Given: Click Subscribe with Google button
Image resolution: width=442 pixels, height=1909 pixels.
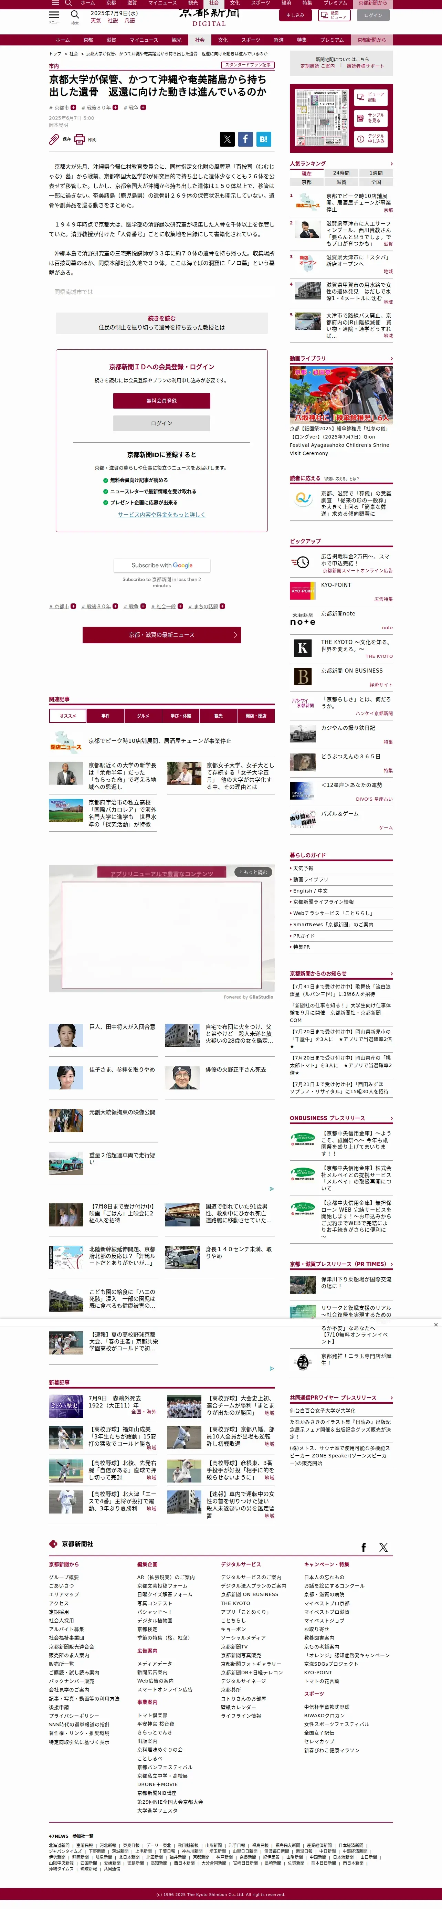Looking at the screenshot, I should pyautogui.click(x=162, y=566).
